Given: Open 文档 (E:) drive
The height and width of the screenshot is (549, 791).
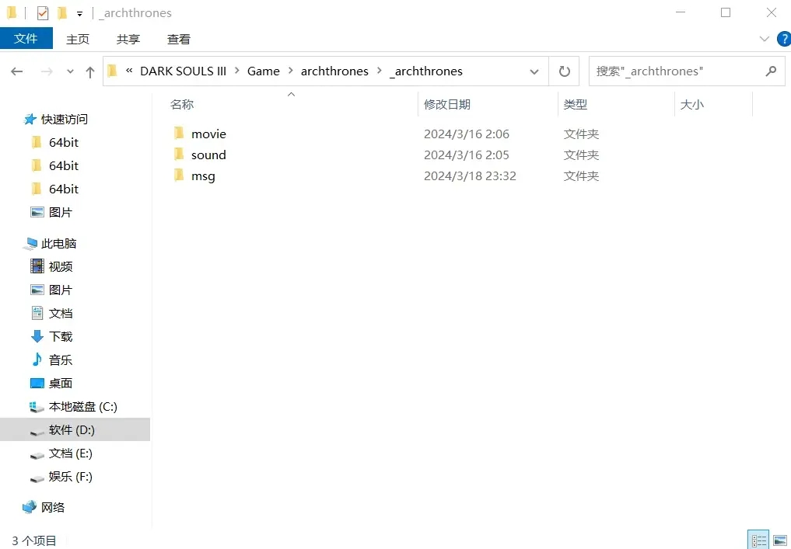Looking at the screenshot, I should click(71, 453).
